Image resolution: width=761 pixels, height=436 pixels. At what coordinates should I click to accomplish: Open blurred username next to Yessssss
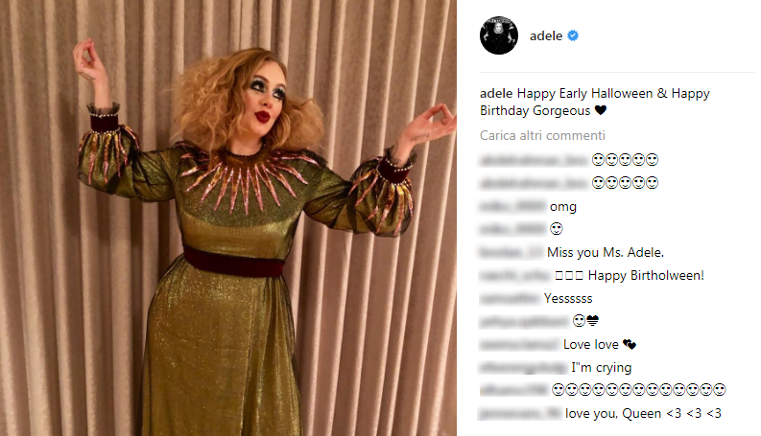[510, 298]
